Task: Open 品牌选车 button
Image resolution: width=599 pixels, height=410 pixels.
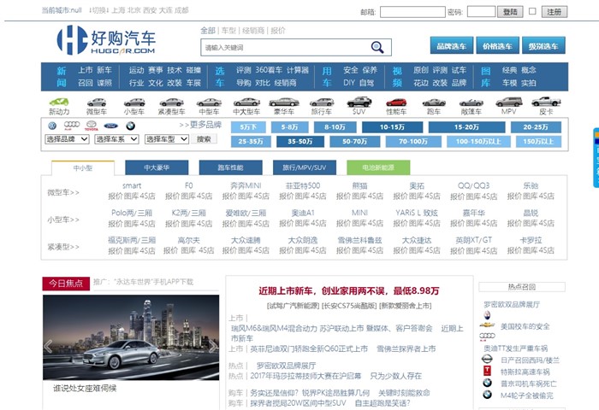Action: pos(452,46)
